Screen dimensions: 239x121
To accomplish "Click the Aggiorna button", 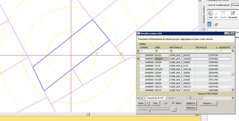I will click(x=191, y=103).
